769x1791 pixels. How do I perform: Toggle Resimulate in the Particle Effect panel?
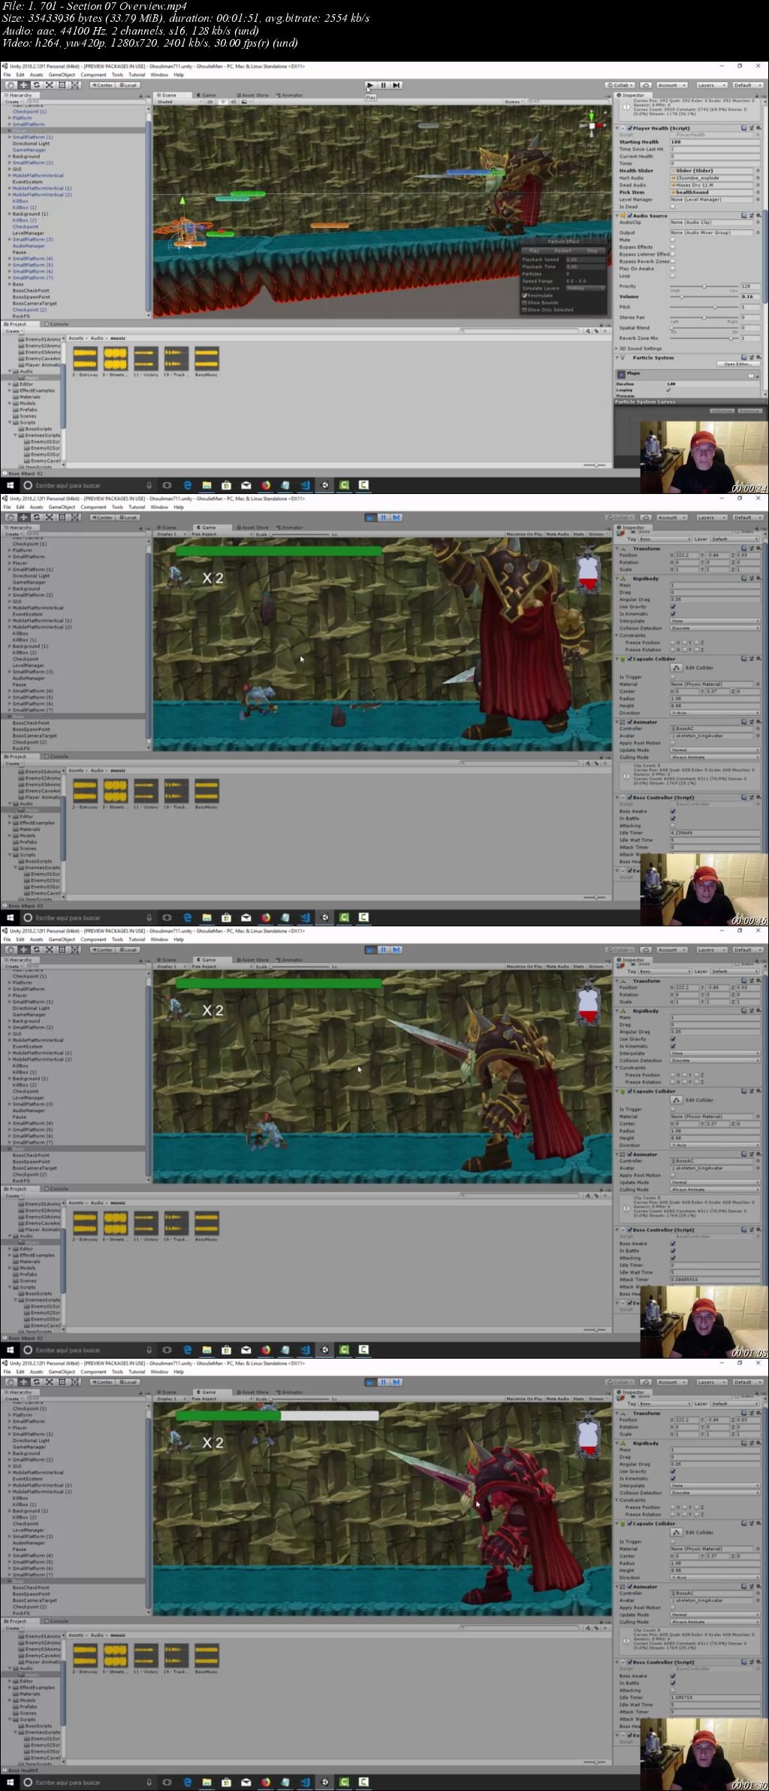(x=525, y=295)
